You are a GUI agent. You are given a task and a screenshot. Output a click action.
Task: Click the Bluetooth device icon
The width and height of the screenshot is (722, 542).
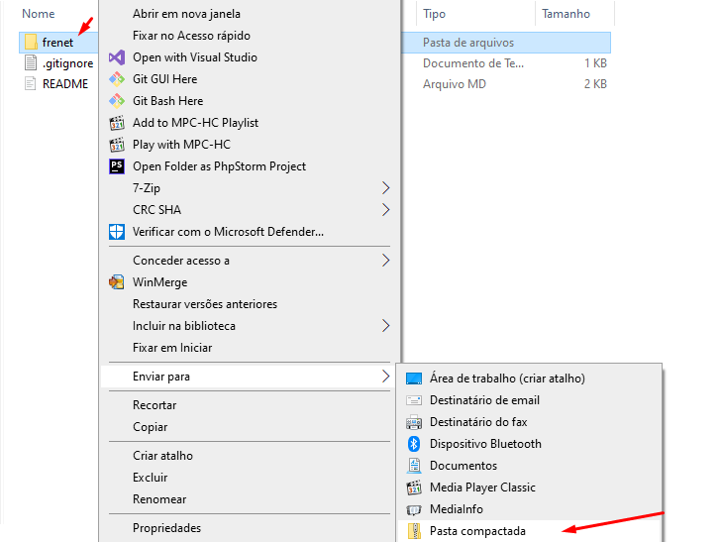tap(414, 444)
